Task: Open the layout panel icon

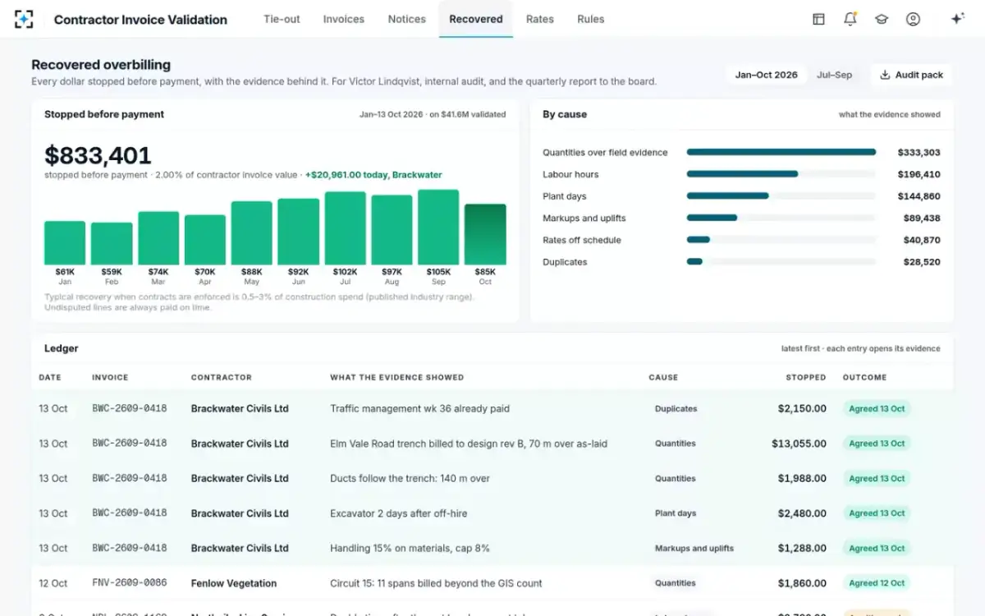Action: (818, 19)
